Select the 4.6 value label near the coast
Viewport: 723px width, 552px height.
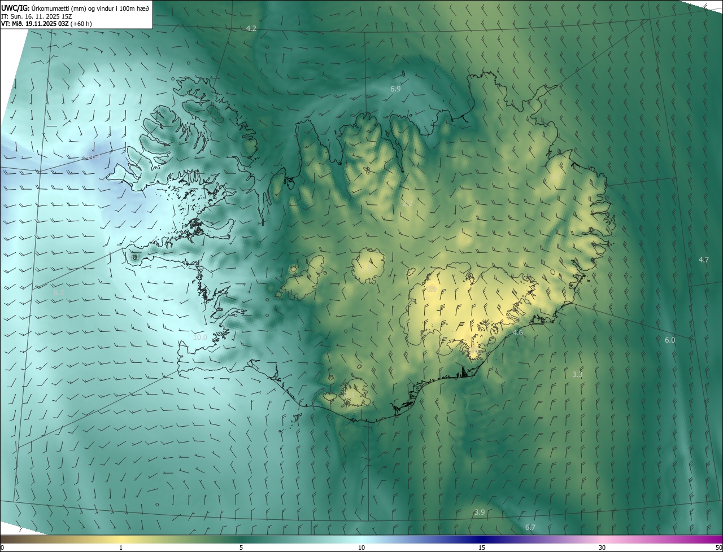pos(518,333)
